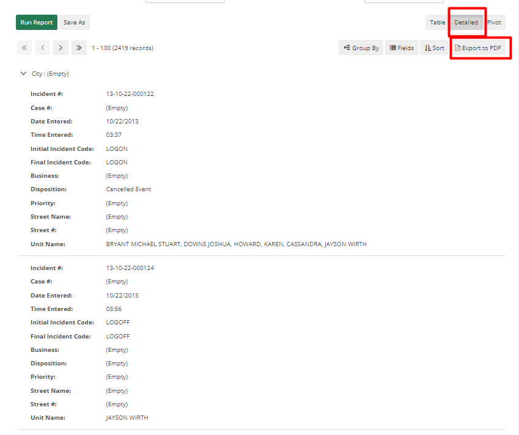Viewport: 519px width, 435px height.
Task: Jump to first page with double-left chevron
Action: point(24,47)
